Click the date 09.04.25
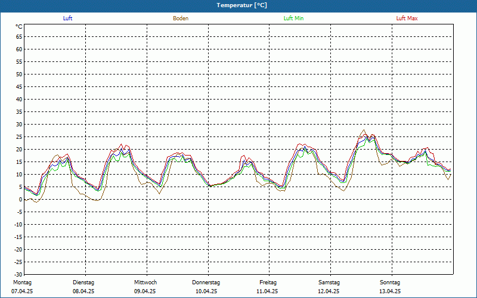 tap(145, 291)
